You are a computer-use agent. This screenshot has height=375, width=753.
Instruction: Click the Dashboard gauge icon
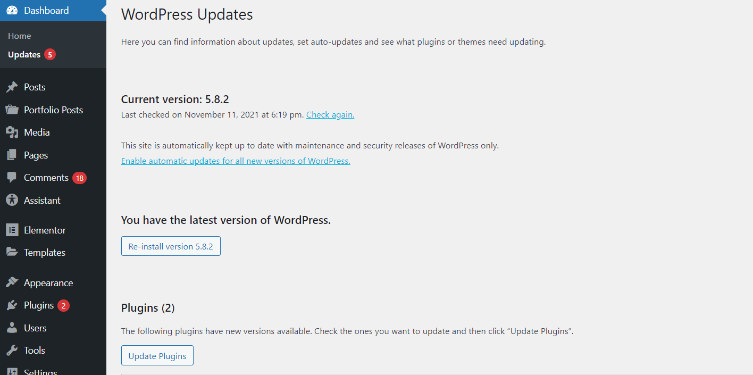click(x=12, y=11)
